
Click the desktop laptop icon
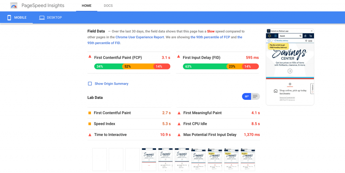[x=42, y=18]
